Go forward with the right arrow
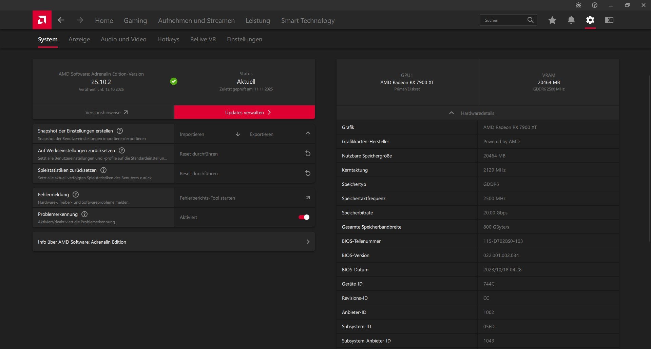 [80, 20]
